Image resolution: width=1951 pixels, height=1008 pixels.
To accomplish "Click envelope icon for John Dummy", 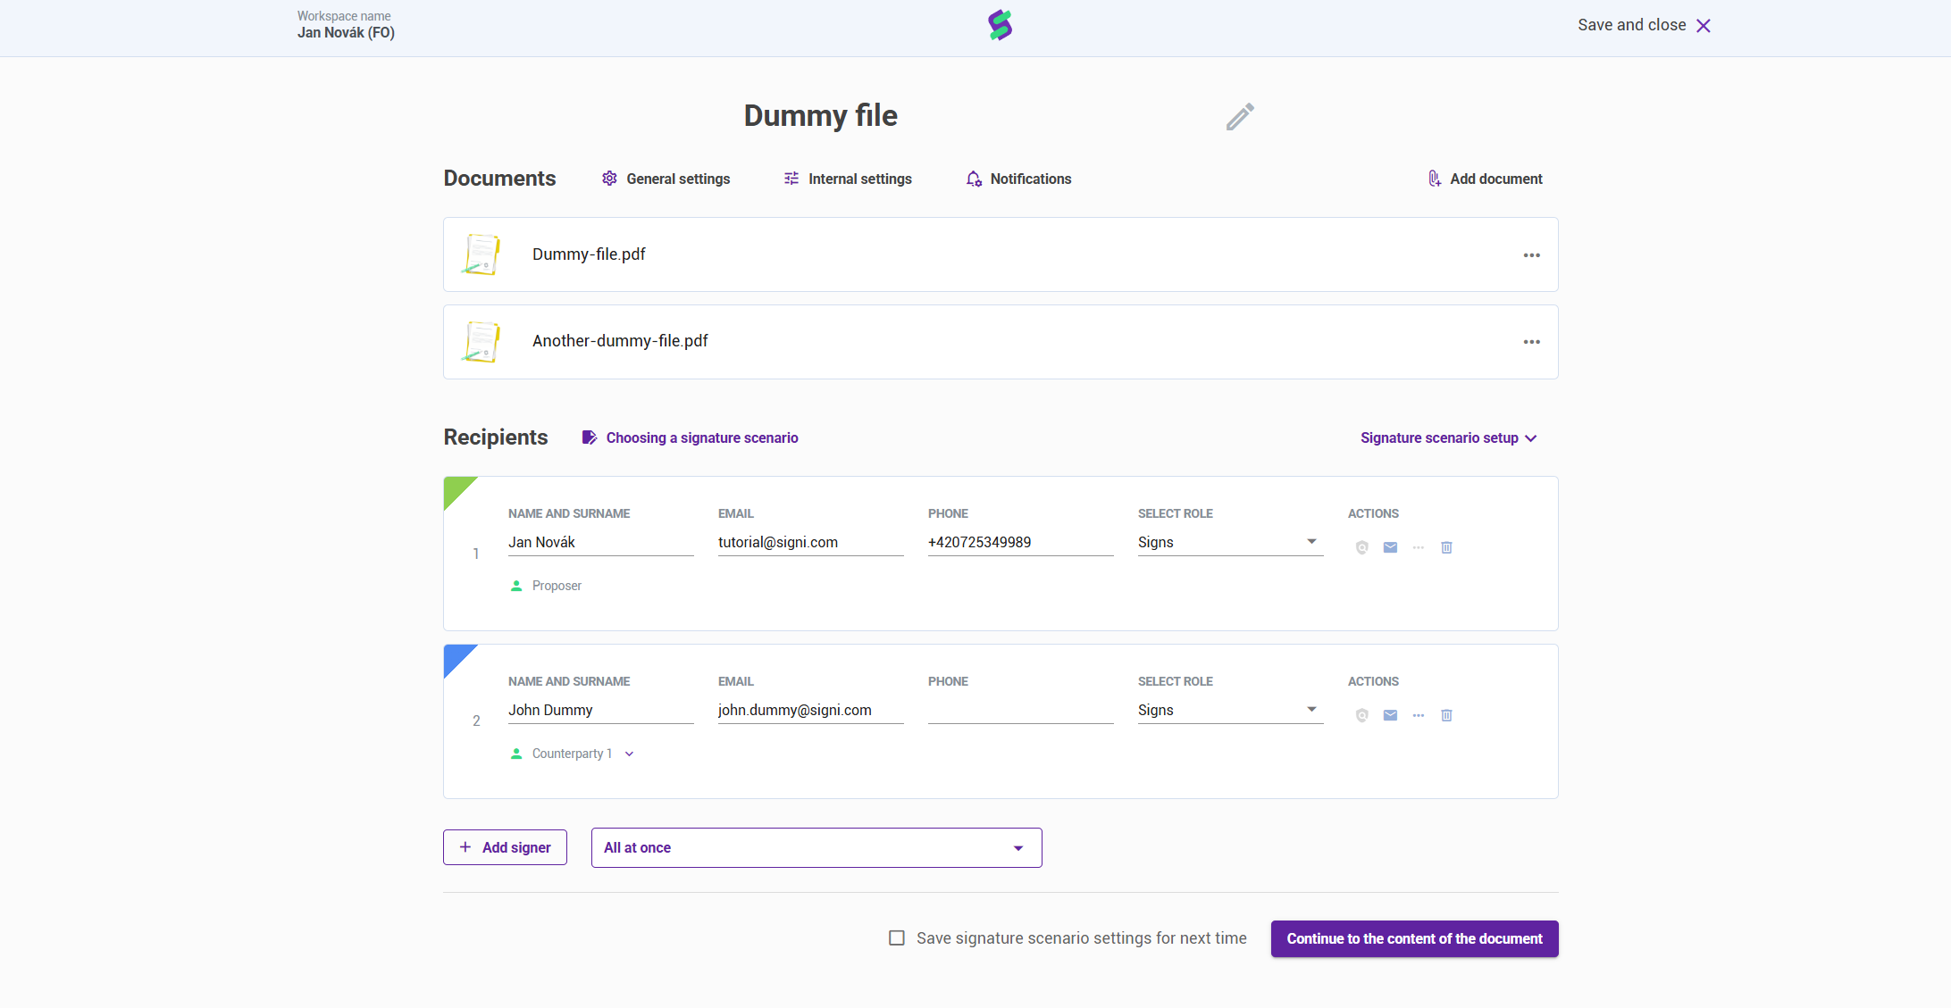I will point(1390,715).
